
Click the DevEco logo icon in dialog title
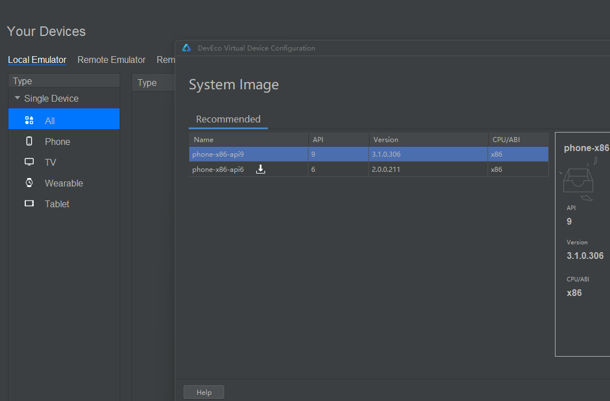pos(186,48)
